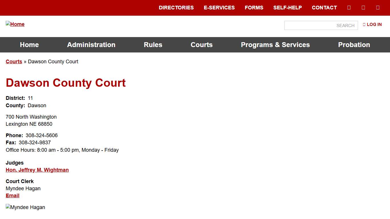Open the DIRECTORIES menu
390x219 pixels.
[176, 8]
